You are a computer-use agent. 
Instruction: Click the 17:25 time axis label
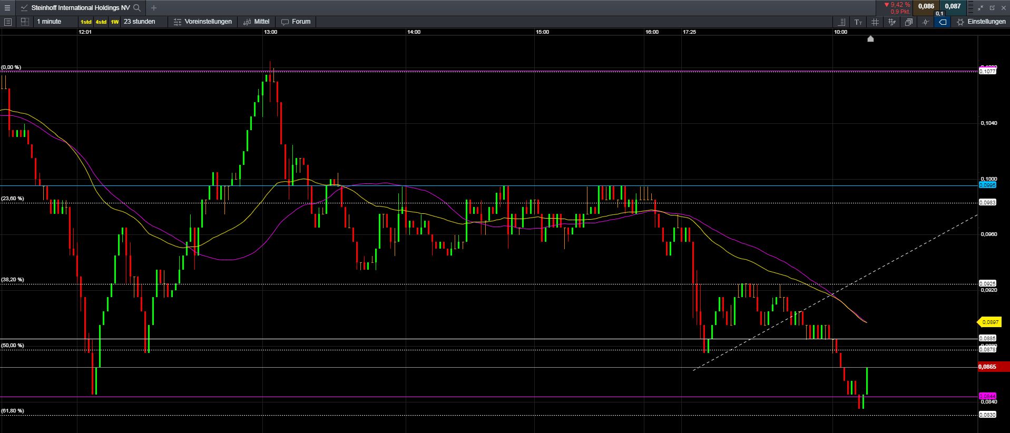689,32
